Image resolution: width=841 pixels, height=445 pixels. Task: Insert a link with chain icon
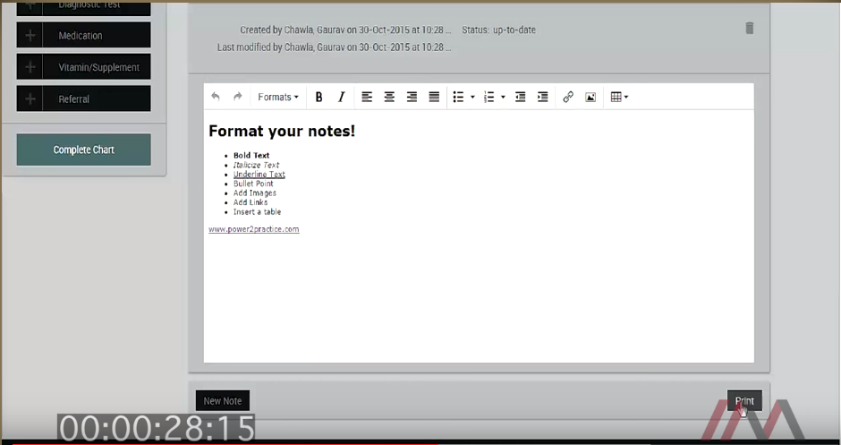coord(568,97)
